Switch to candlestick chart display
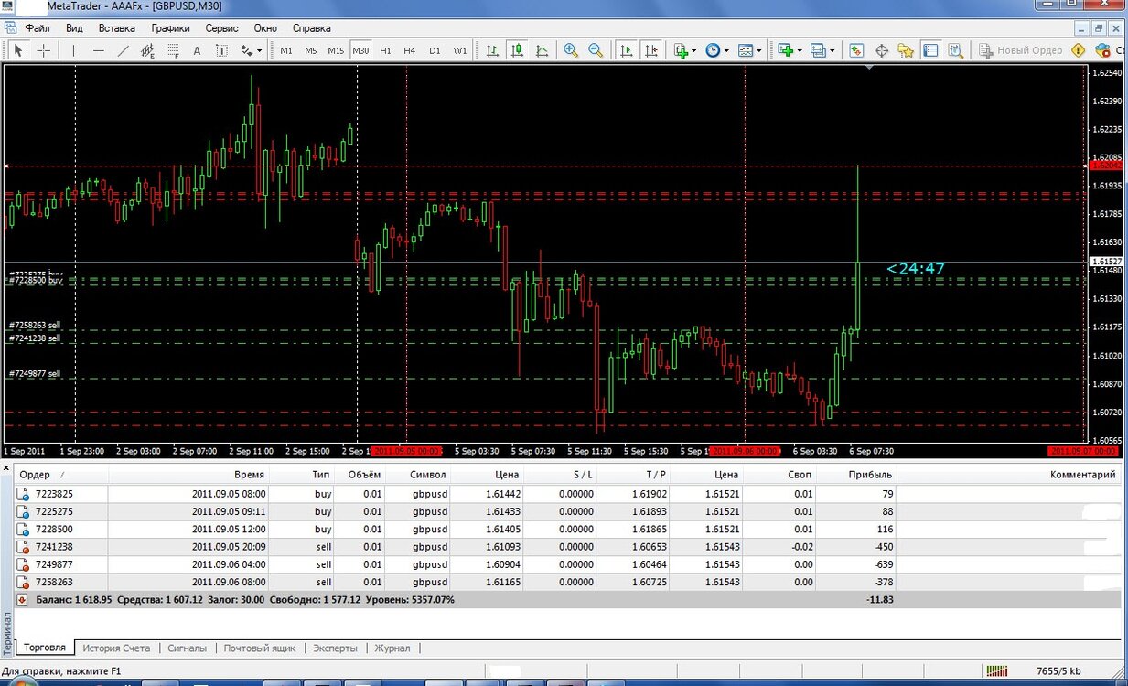The image size is (1128, 686). click(x=517, y=50)
